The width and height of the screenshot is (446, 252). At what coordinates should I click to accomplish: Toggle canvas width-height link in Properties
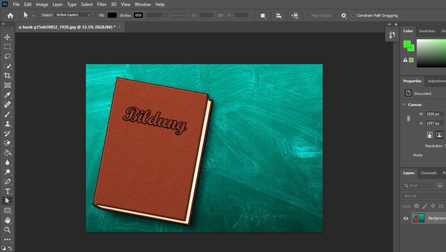click(409, 119)
